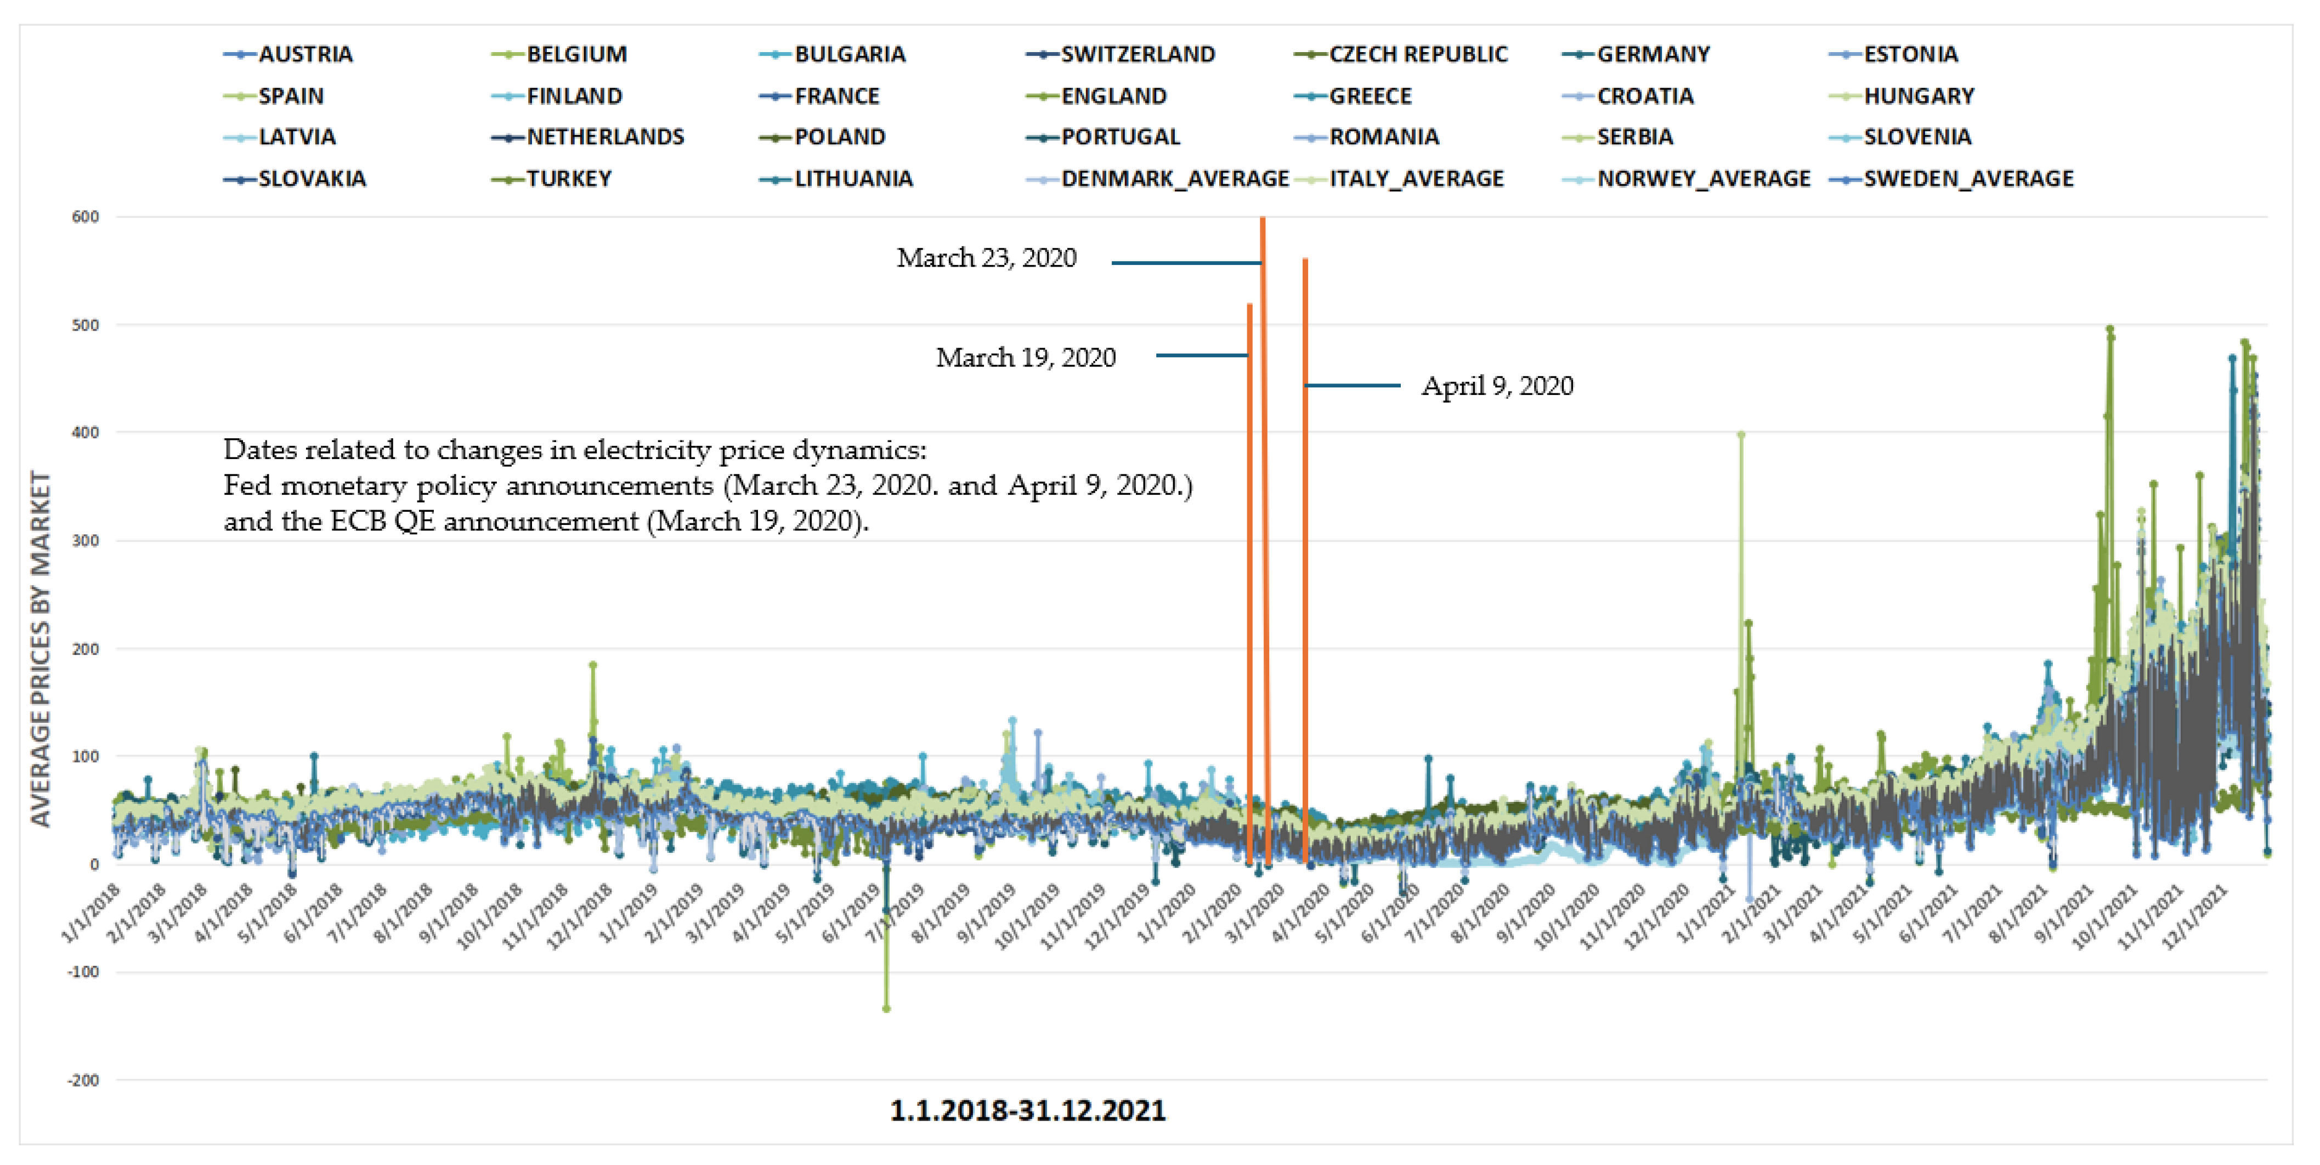Select the March 19, 2020 label
Image resolution: width=2320 pixels, height=1165 pixels.
tap(1026, 359)
